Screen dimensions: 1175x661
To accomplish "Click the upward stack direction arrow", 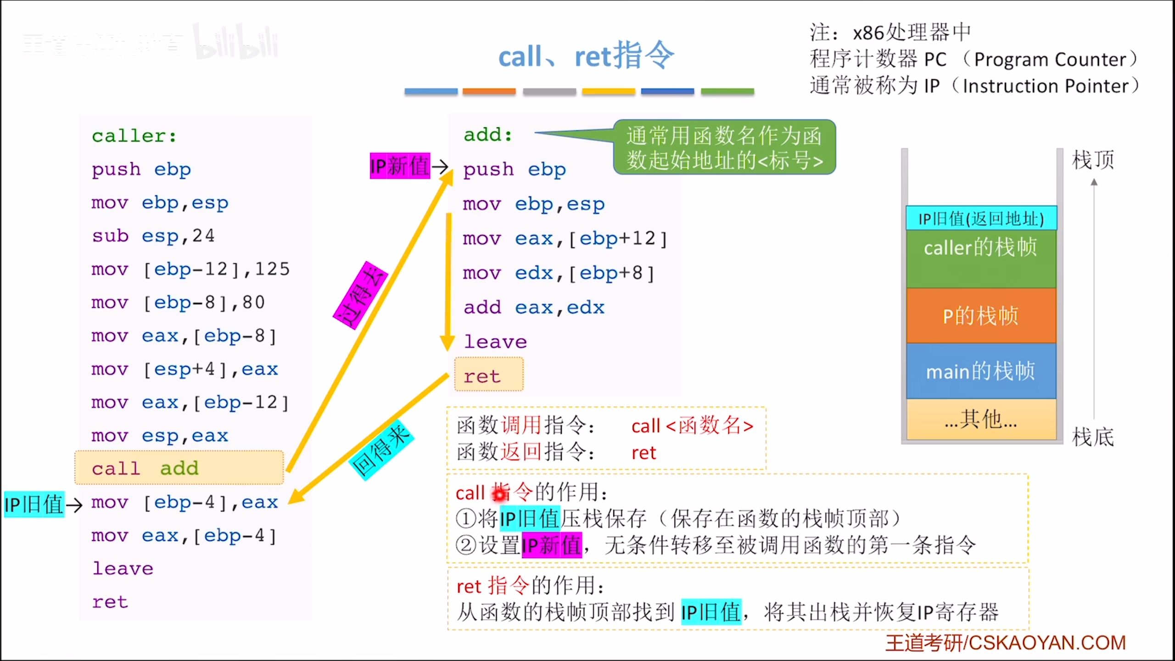I will 1094,298.
